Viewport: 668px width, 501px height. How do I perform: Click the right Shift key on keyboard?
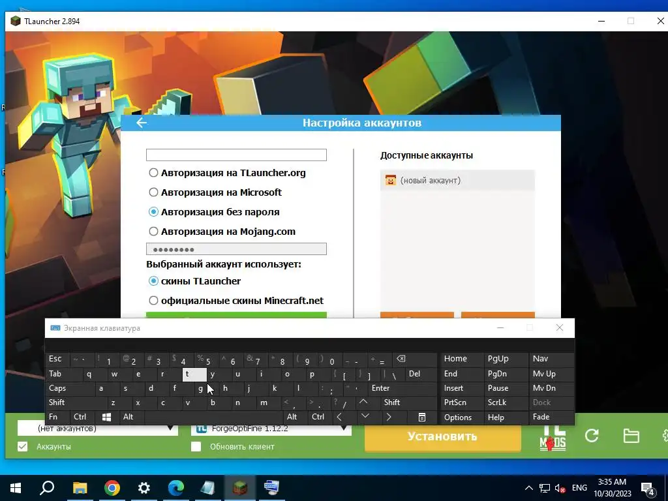pos(408,402)
